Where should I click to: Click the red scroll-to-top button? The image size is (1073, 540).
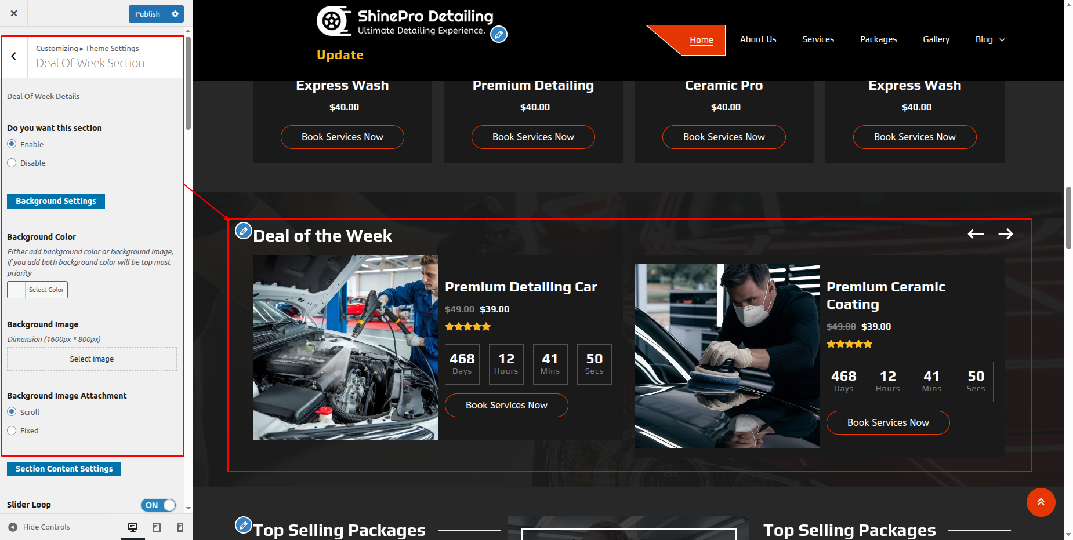tap(1041, 502)
